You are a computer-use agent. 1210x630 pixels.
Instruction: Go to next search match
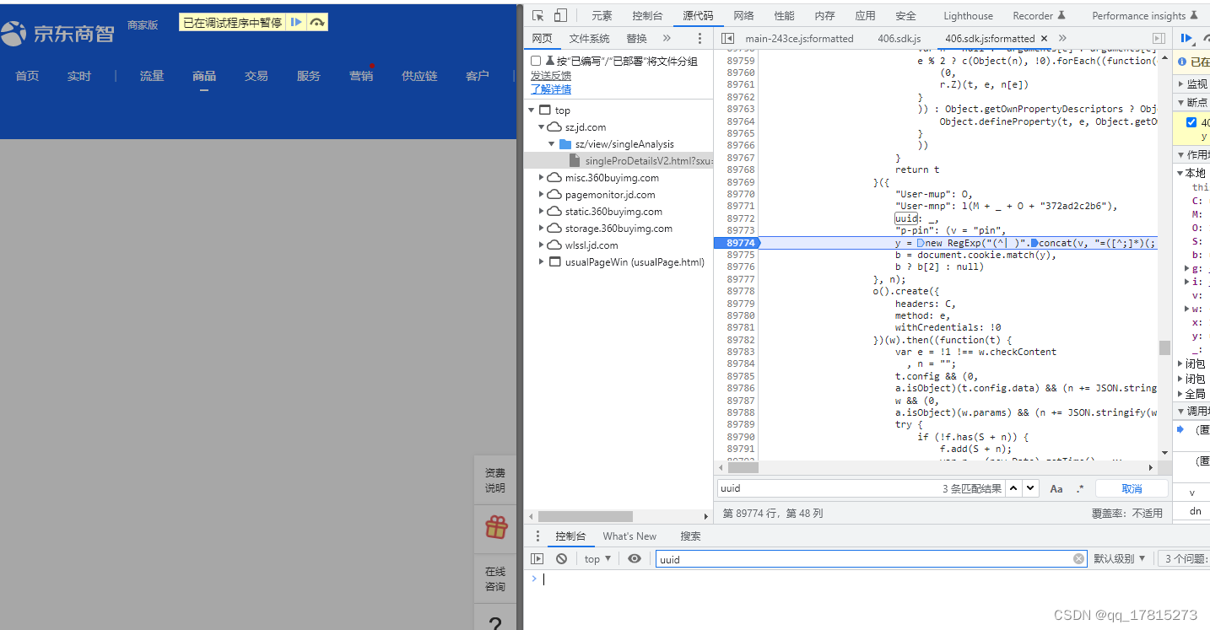point(1031,488)
